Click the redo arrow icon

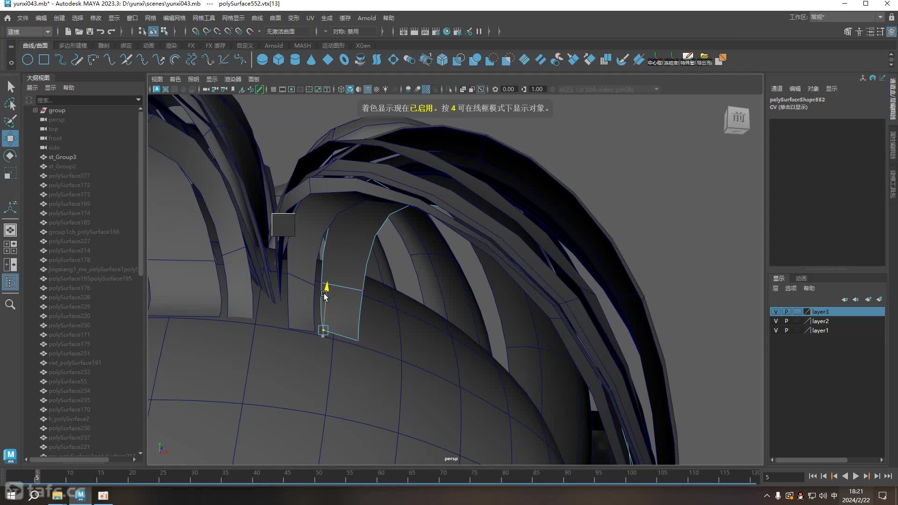point(111,31)
